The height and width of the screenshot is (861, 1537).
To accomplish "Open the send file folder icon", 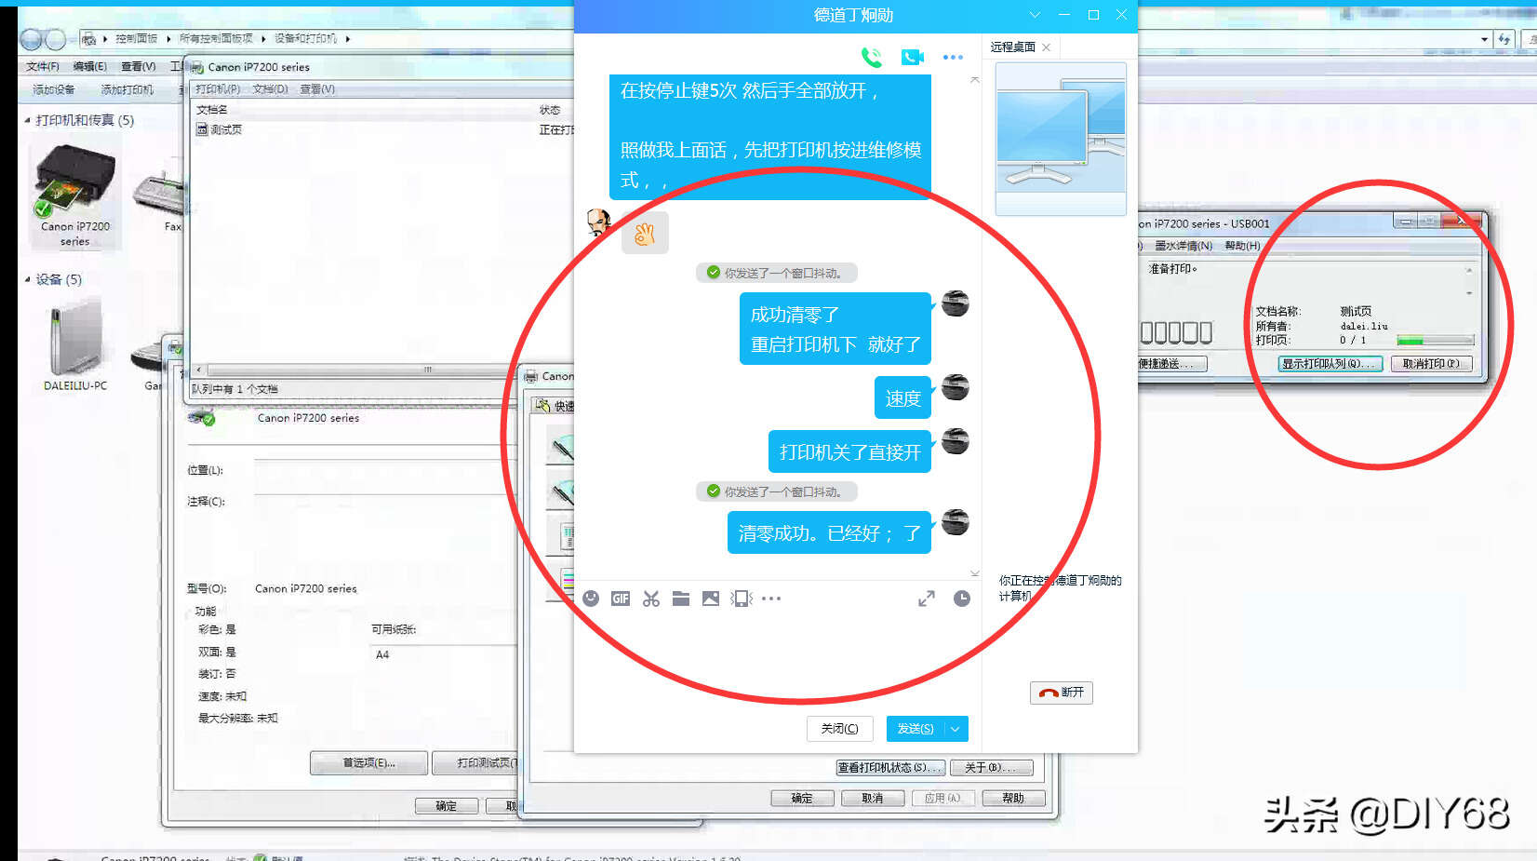I will (x=681, y=599).
